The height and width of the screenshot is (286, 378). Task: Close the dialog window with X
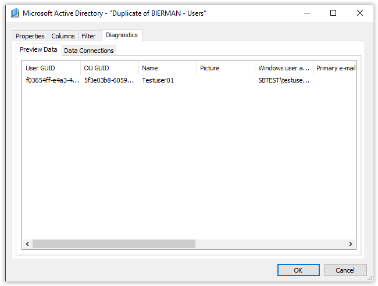pyautogui.click(x=360, y=13)
